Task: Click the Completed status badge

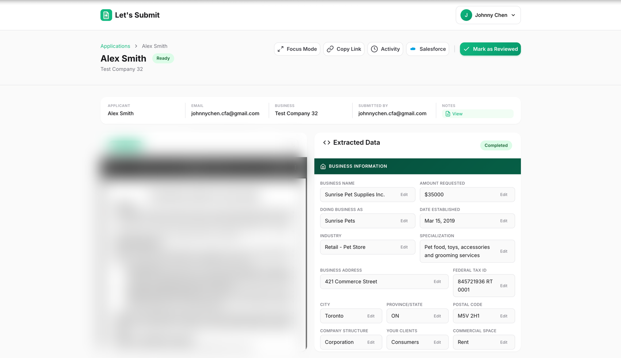Action: click(496, 145)
